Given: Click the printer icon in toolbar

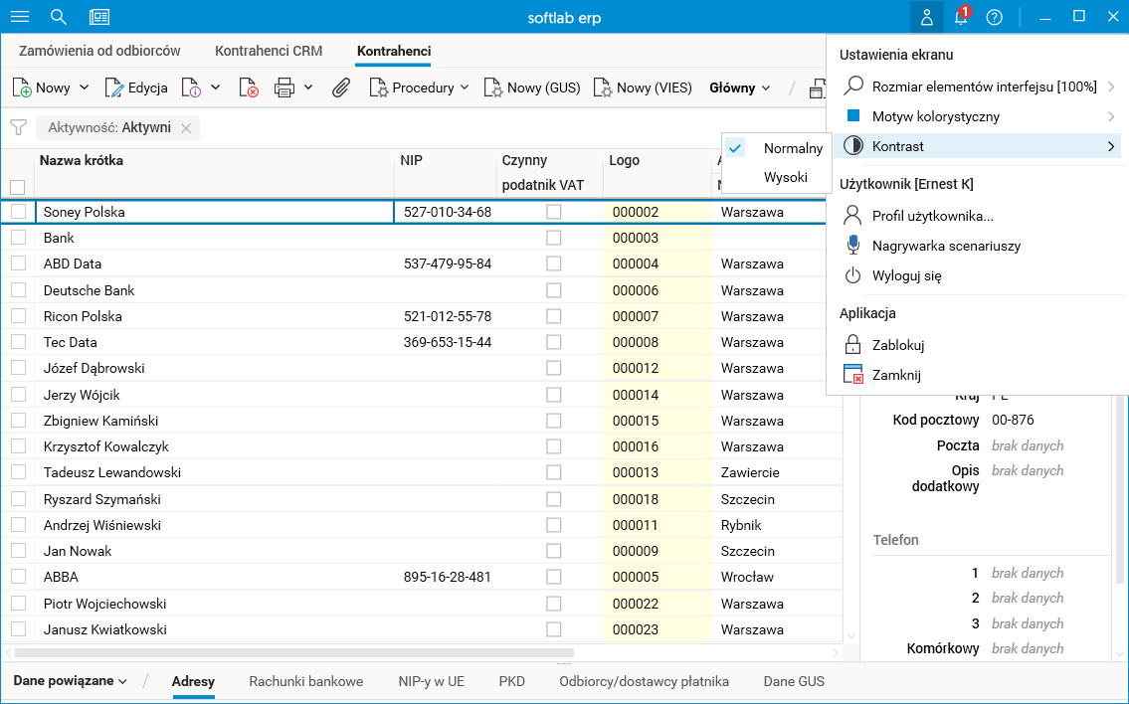Looking at the screenshot, I should coord(284,88).
